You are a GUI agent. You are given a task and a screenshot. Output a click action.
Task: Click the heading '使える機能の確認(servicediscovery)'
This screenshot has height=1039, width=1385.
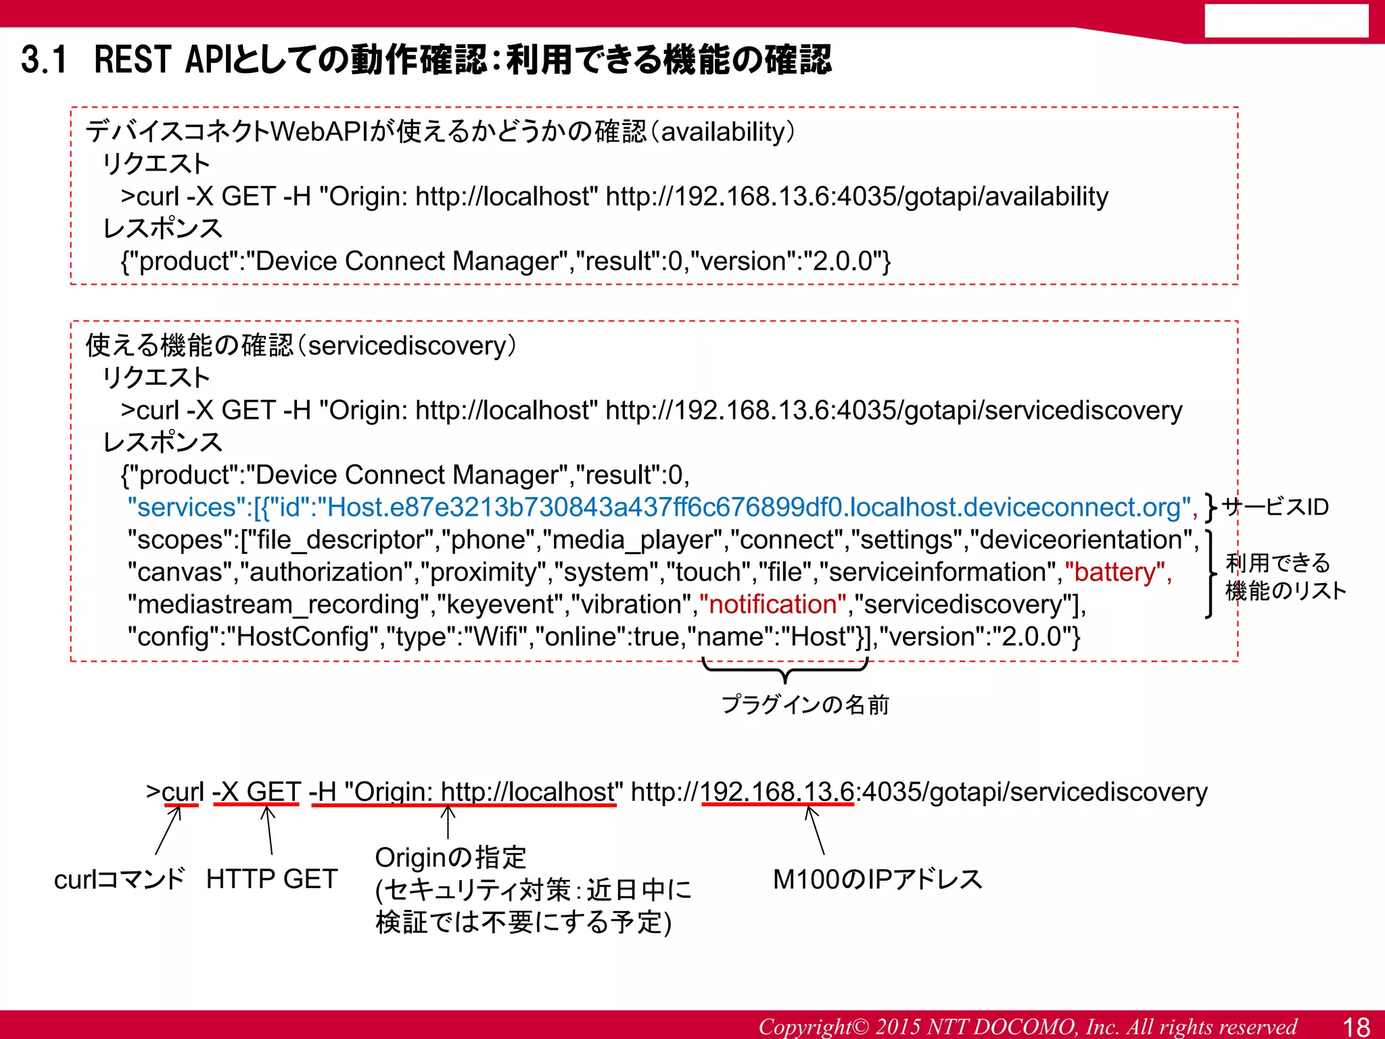301,345
